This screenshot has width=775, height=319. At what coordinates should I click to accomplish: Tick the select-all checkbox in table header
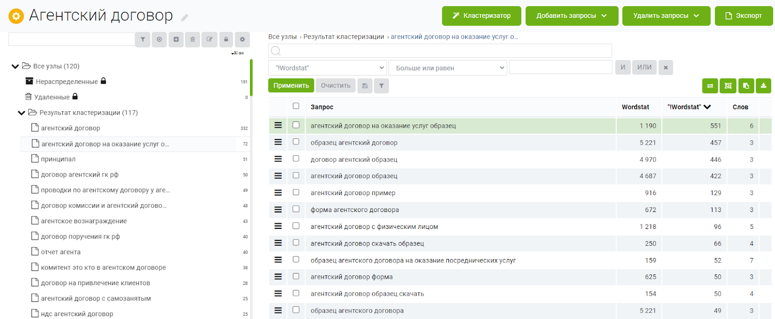click(x=296, y=106)
